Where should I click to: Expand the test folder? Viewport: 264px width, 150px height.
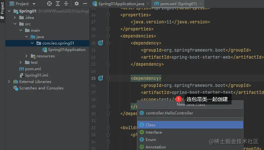coord(21,63)
